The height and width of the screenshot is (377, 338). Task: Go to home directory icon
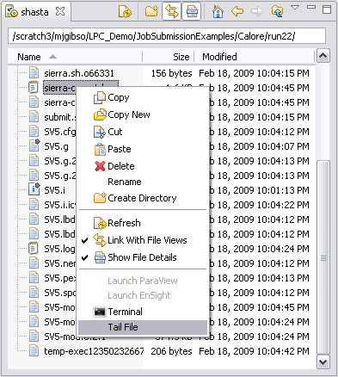point(218,12)
